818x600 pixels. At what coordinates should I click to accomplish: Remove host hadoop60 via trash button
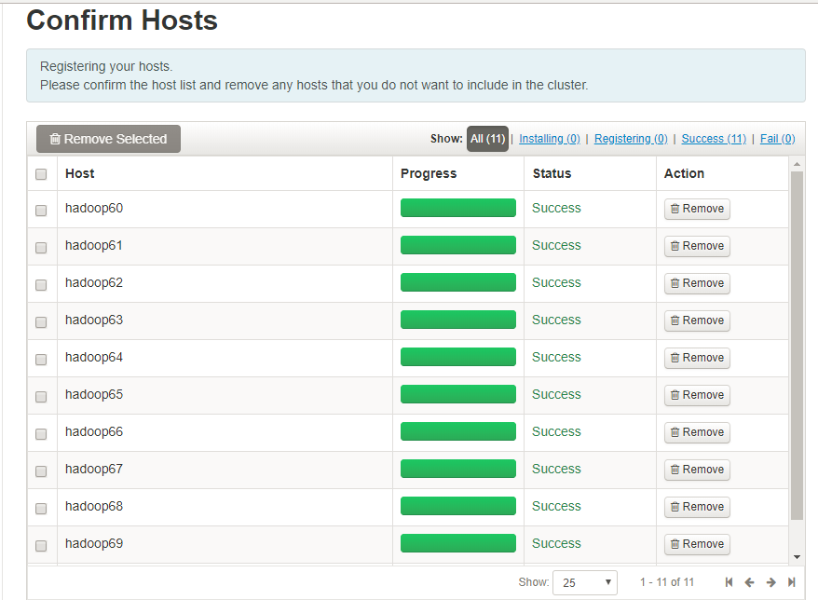click(x=697, y=209)
